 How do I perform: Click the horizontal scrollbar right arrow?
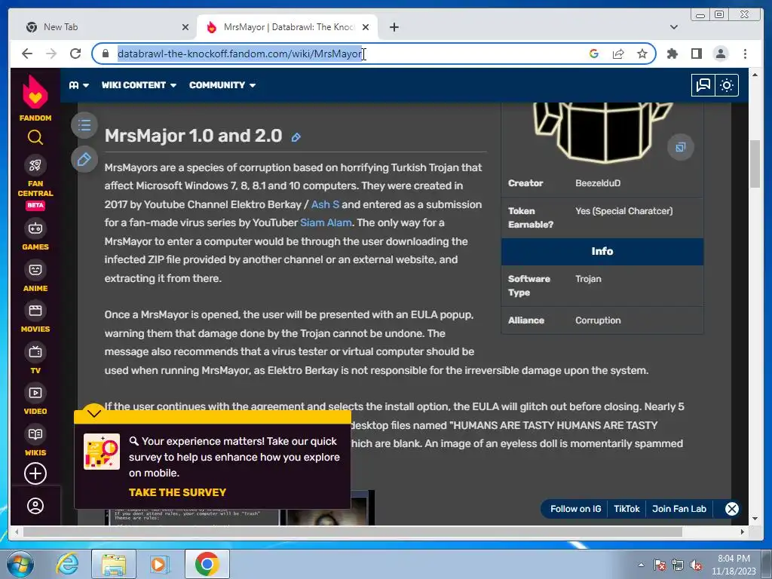coord(743,532)
